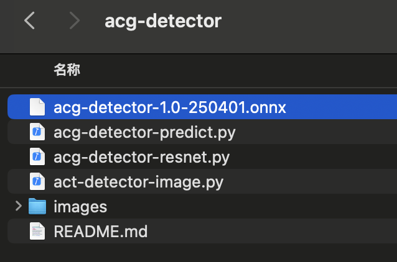Go forward using the right chevron

(x=74, y=20)
